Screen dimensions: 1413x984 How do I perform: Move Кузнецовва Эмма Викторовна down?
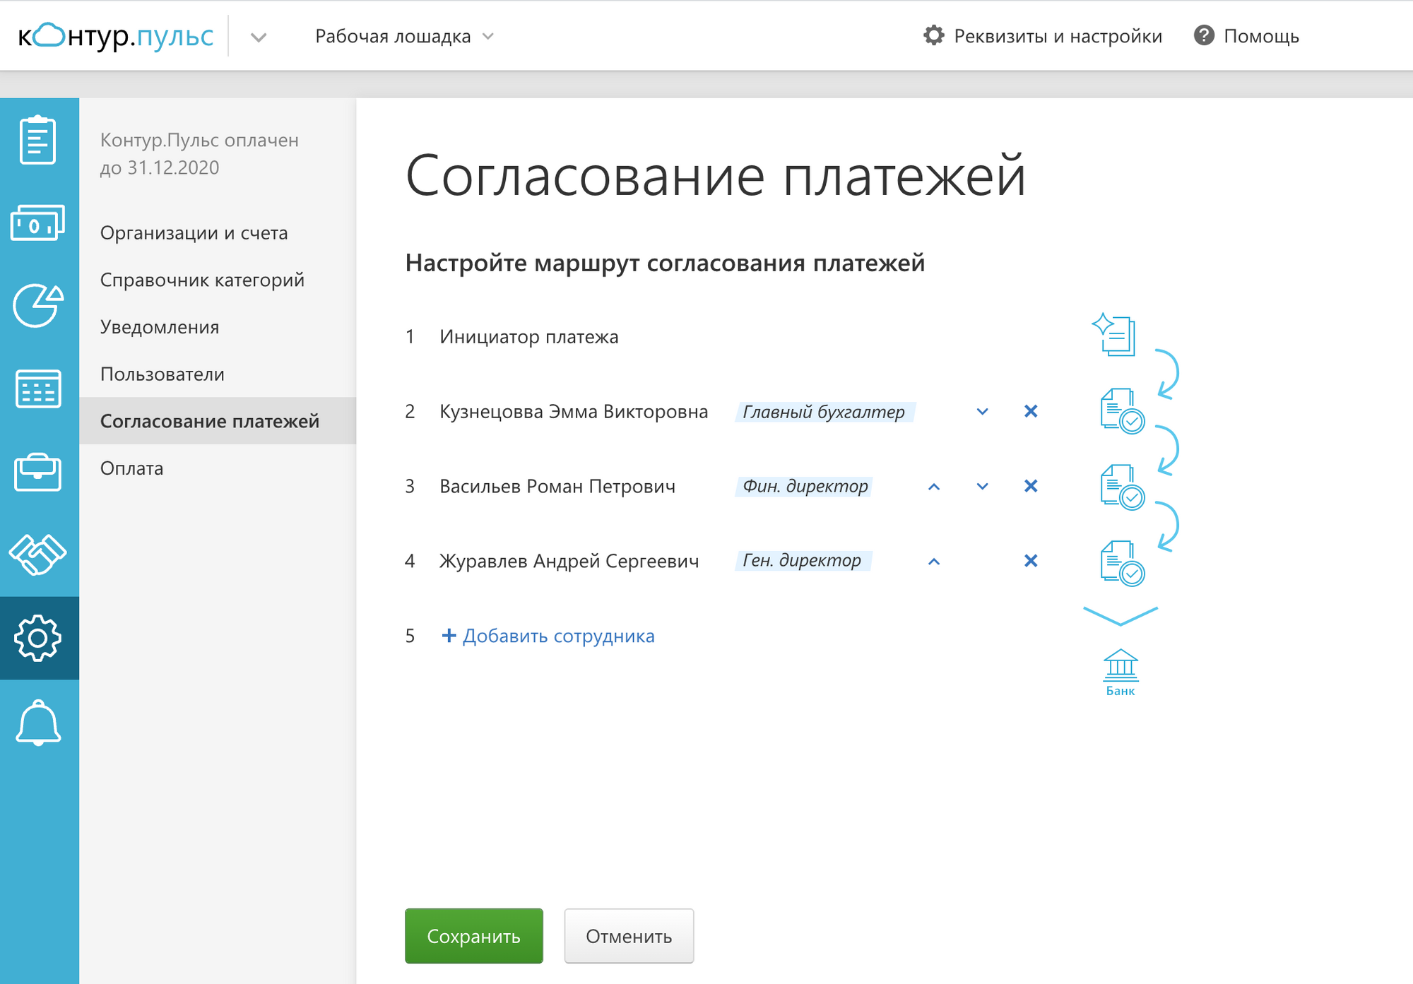(982, 411)
